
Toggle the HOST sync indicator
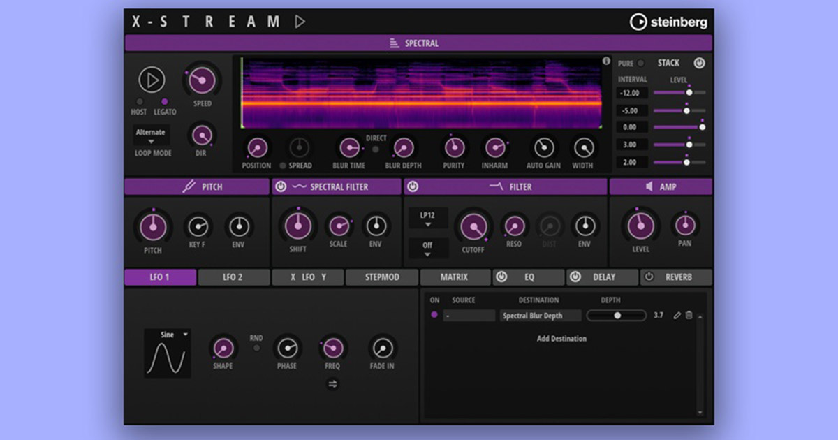pyautogui.click(x=139, y=102)
